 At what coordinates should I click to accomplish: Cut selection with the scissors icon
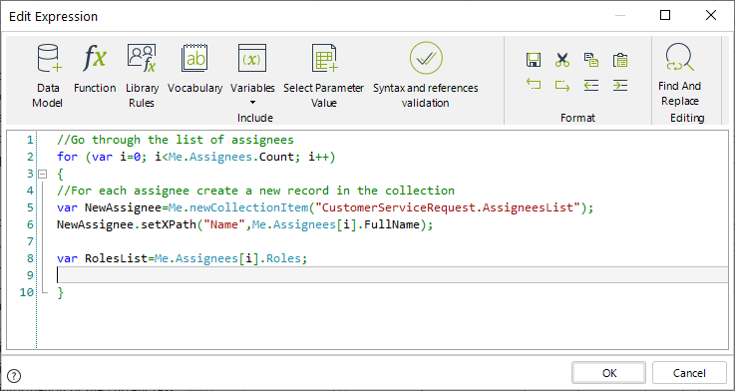[562, 60]
